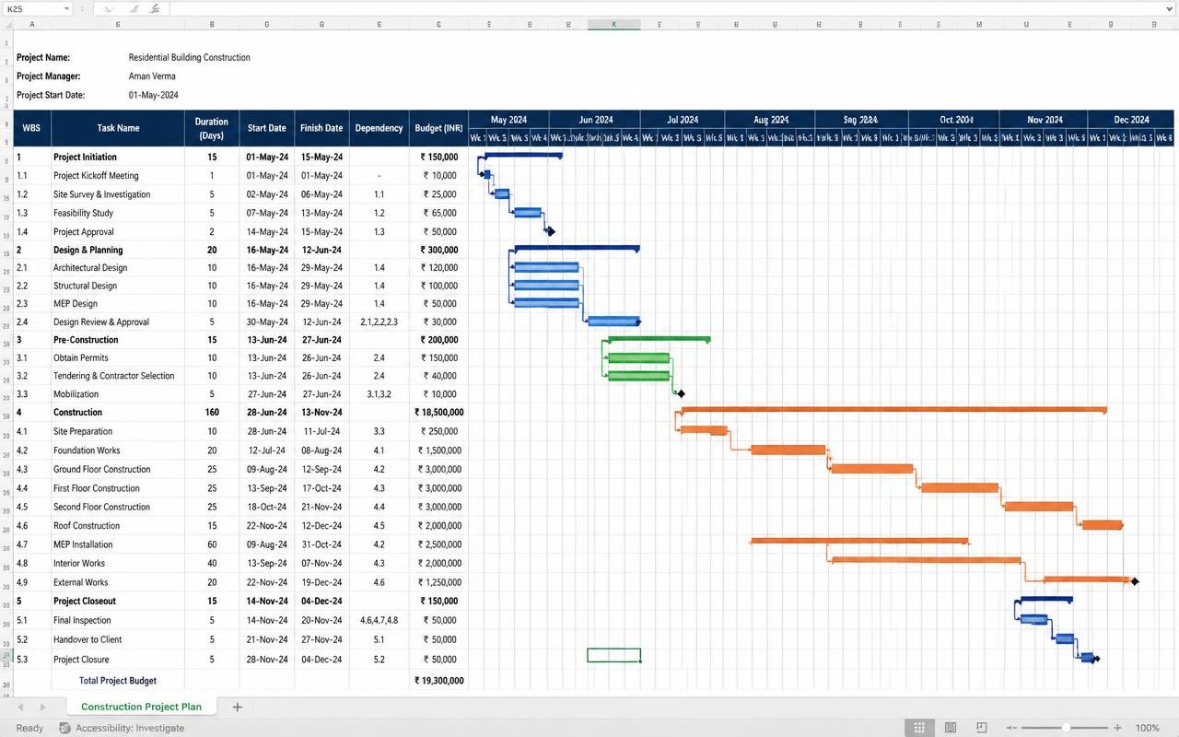The height and width of the screenshot is (737, 1179).
Task: Click the External Works end diamond
Action: [1135, 581]
